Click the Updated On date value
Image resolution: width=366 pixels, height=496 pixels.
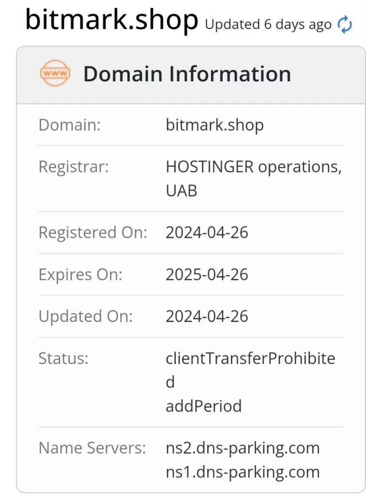click(x=207, y=316)
